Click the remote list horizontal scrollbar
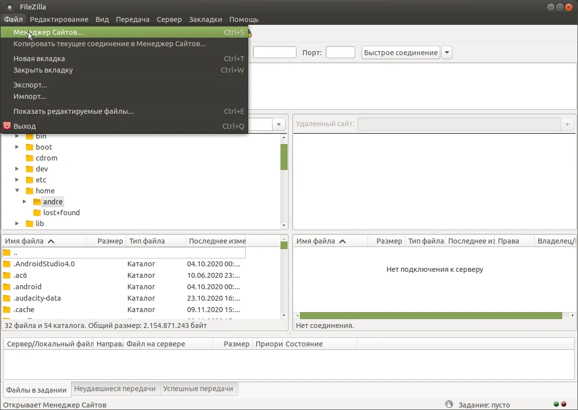Viewport: 578px width, 410px height. [431, 316]
